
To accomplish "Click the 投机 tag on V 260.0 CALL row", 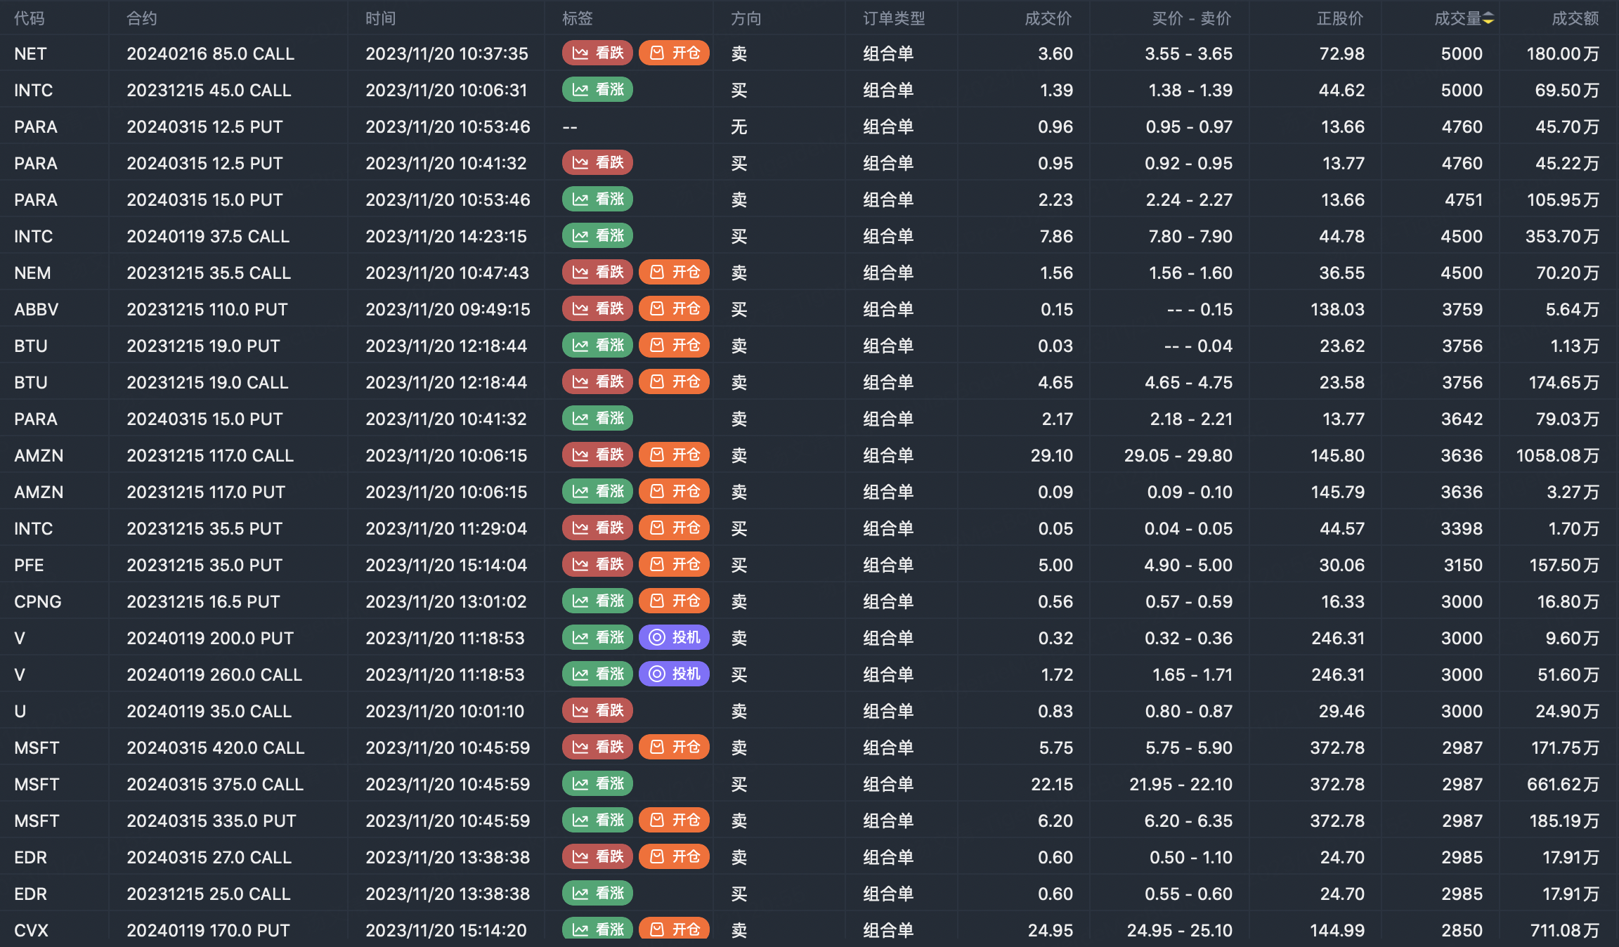I will pos(674,674).
